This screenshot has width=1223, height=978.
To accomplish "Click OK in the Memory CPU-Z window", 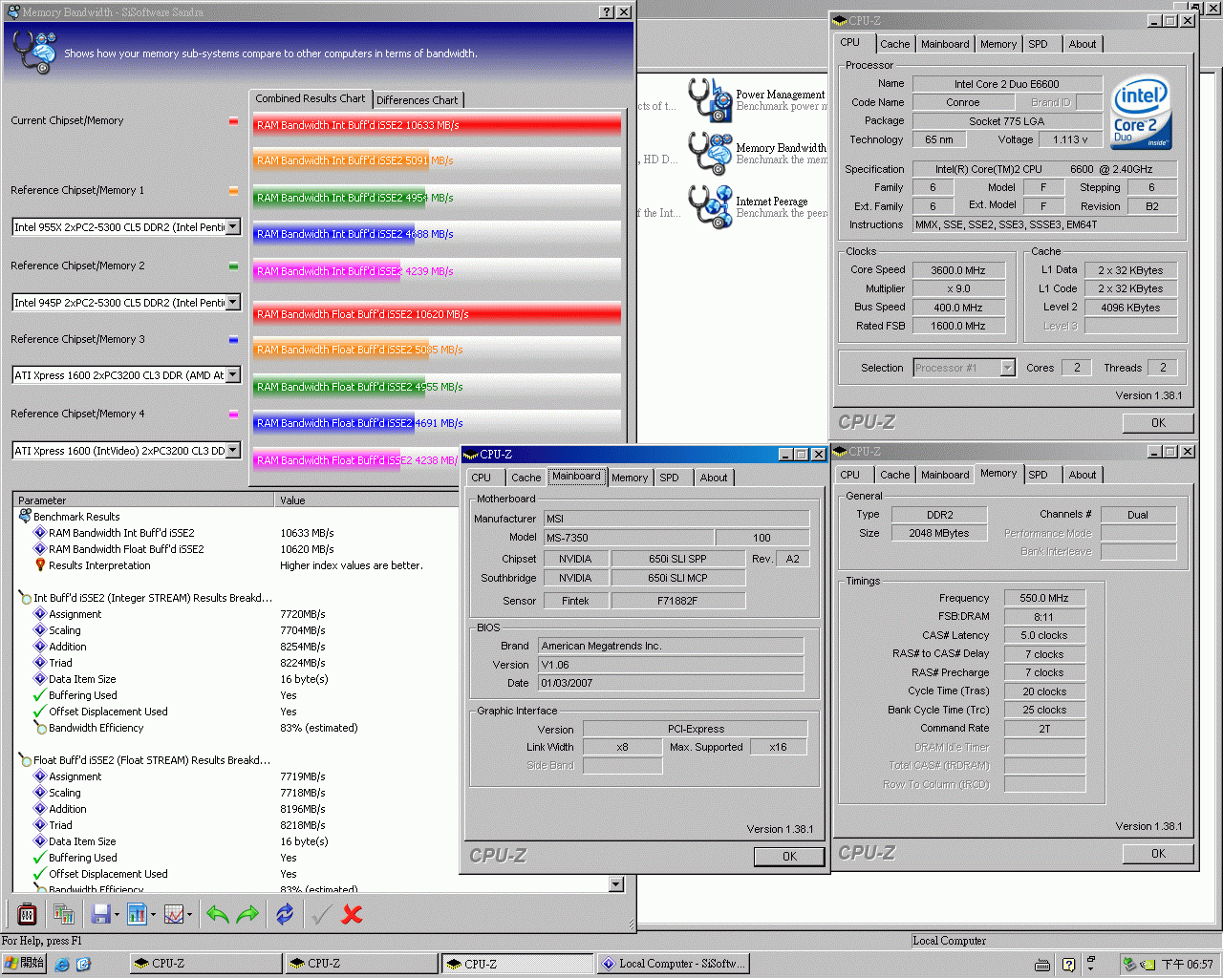I will (x=1158, y=854).
